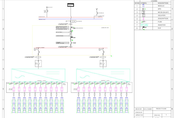Click the DWG NO. cell
Image resolution: width=175 pixels, height=118 pixels.
click(x=157, y=115)
